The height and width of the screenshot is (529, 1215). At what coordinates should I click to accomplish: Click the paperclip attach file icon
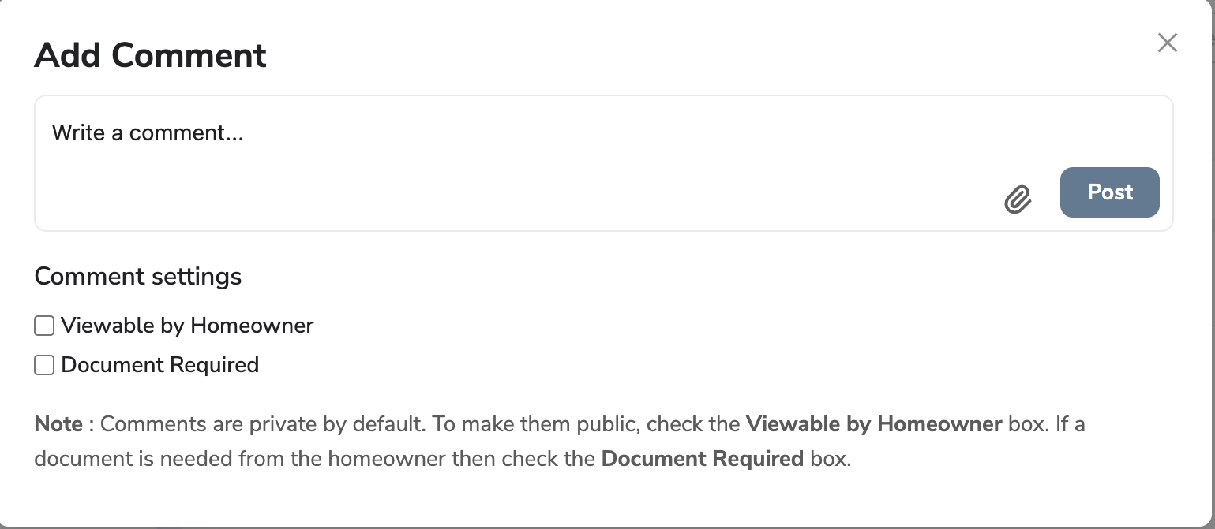pyautogui.click(x=1018, y=199)
